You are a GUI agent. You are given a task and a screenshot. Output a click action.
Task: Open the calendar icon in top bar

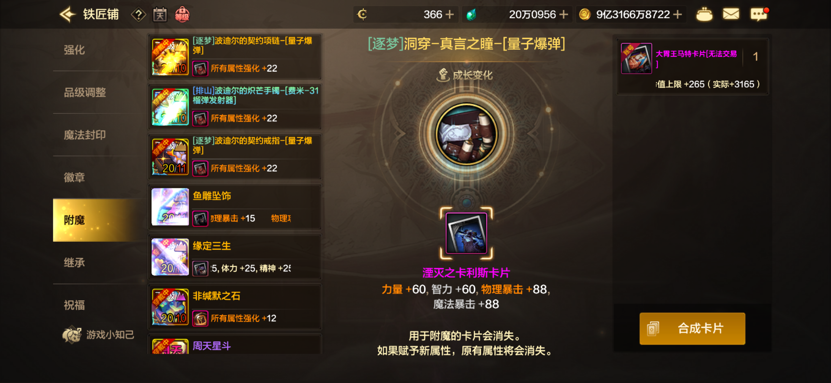pyautogui.click(x=160, y=15)
